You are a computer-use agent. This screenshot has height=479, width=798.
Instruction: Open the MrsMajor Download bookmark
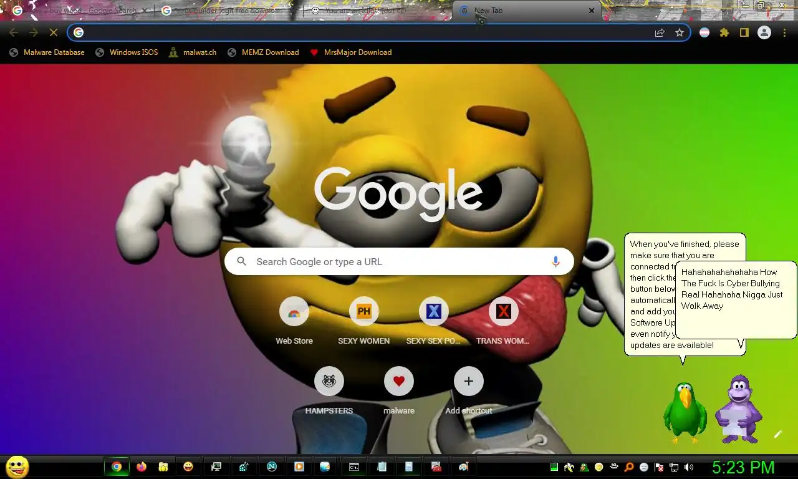[x=351, y=52]
